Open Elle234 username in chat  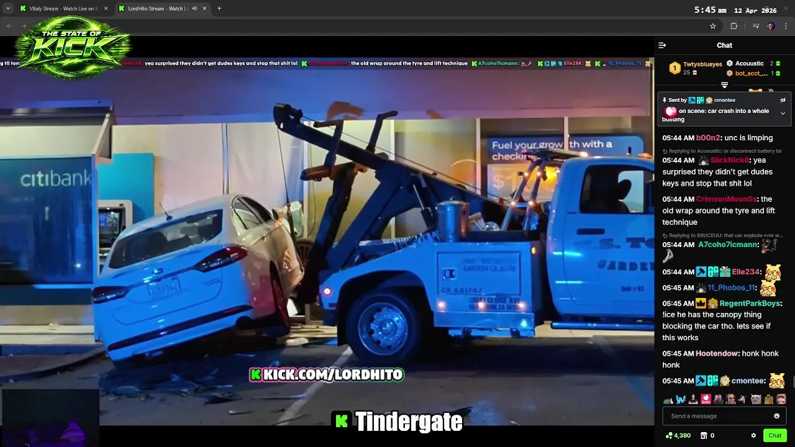click(x=746, y=272)
